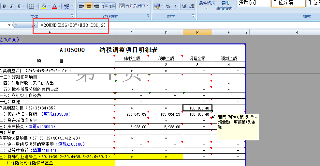Center align text
The height and width of the screenshot is (166, 320).
click(89, 6)
